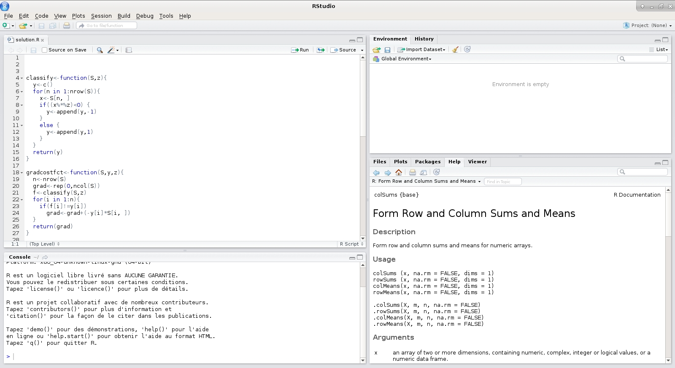The width and height of the screenshot is (675, 368).
Task: Click the Save current document icon in main toolbar
Action: 41,26
